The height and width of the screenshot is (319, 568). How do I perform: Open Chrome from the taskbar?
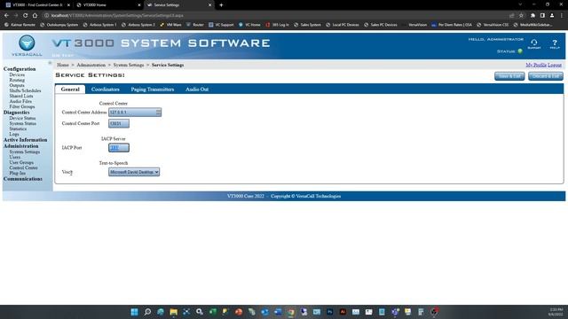tap(291, 312)
